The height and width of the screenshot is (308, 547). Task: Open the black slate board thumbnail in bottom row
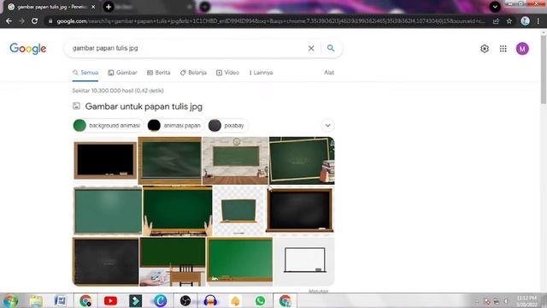[x=106, y=262]
